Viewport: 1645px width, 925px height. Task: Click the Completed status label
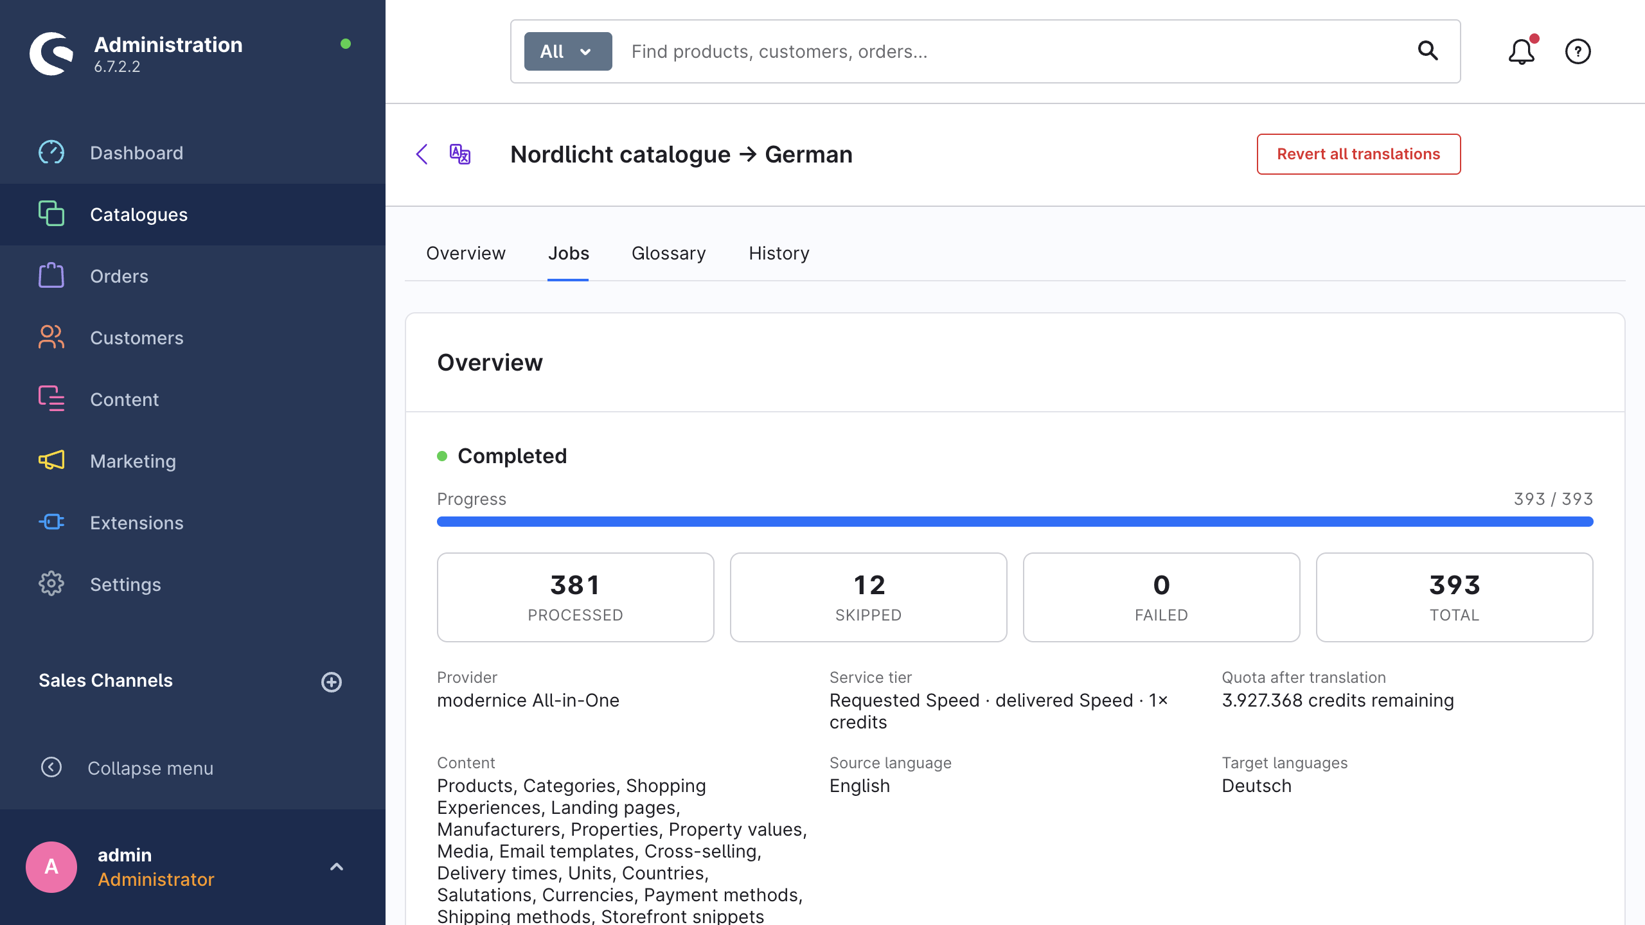point(512,456)
